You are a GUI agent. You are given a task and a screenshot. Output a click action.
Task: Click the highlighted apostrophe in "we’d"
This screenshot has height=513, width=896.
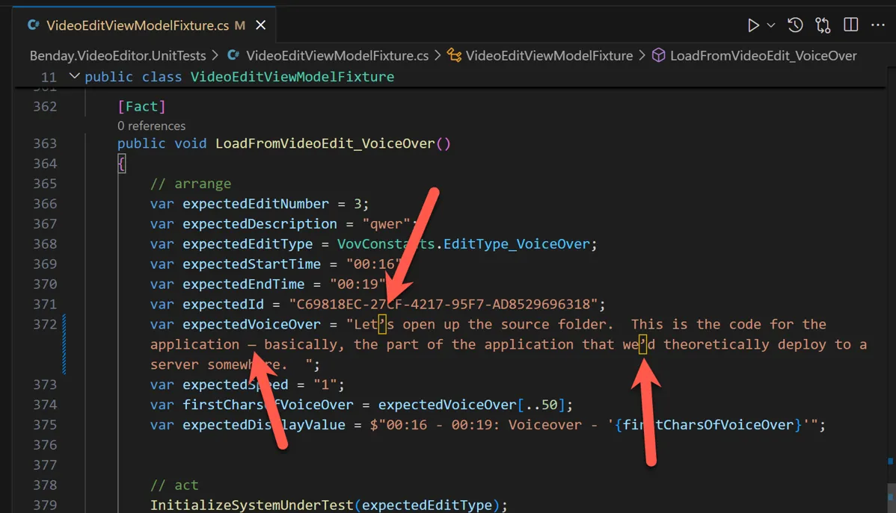(x=643, y=344)
